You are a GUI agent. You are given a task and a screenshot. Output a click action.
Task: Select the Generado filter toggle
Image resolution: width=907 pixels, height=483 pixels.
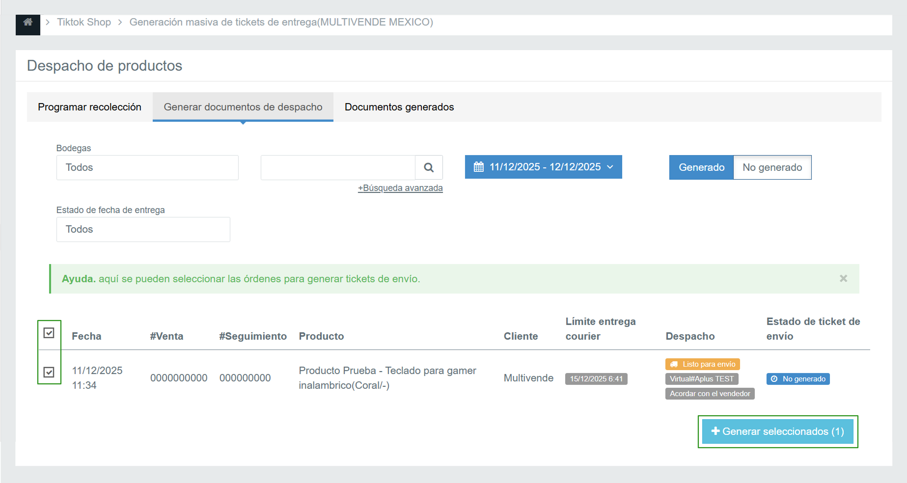click(701, 167)
